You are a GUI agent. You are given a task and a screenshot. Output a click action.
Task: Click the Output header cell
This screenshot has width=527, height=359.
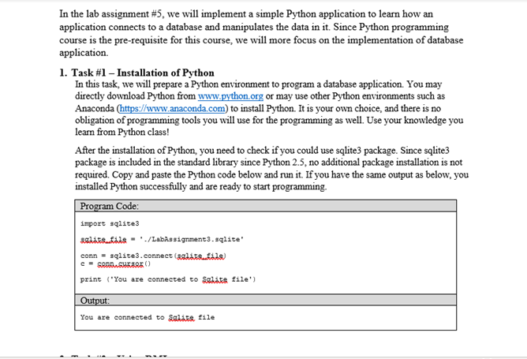coord(266,300)
